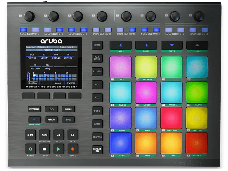
Task: Click rotary knob 4
Action: click(102, 16)
